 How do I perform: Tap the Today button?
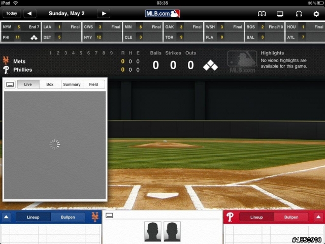[x=12, y=14]
